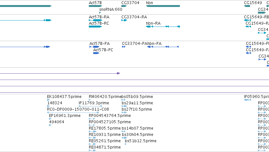Click the EK108437.5prime EST label
The image size is (269, 152).
(64, 97)
